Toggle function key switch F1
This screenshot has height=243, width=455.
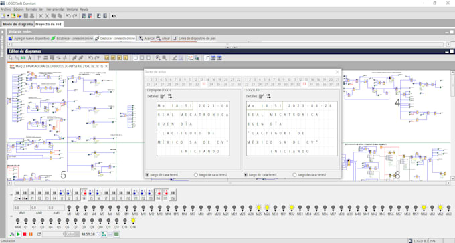tap(32, 194)
